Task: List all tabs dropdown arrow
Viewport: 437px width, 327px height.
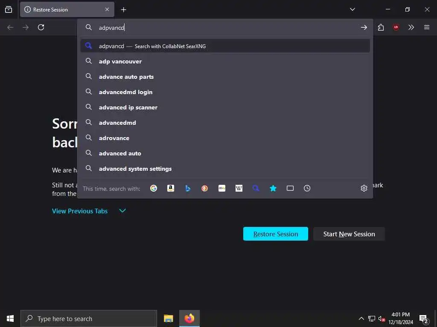Action: pyautogui.click(x=352, y=9)
